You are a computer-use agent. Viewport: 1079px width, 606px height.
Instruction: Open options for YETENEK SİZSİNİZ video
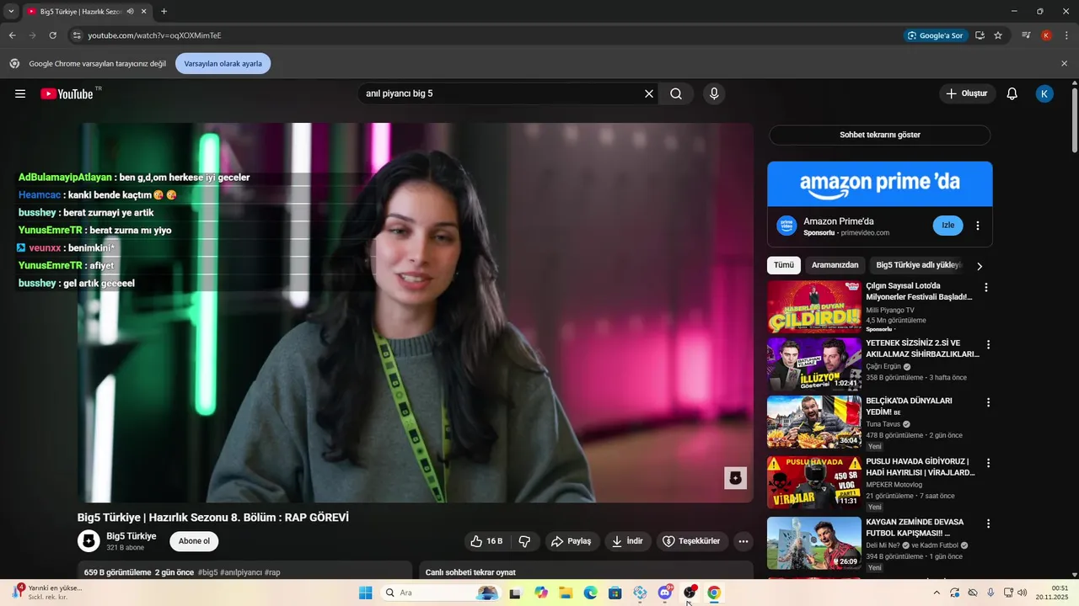[x=989, y=344]
